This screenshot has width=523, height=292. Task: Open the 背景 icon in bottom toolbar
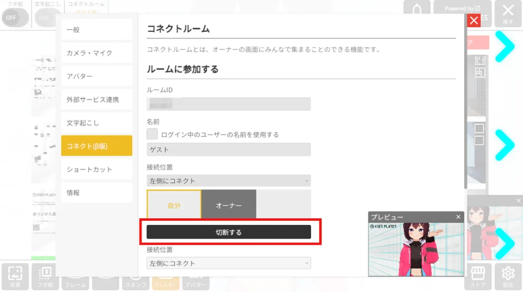[x=15, y=276]
